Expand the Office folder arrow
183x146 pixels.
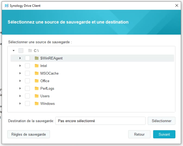point(20,81)
